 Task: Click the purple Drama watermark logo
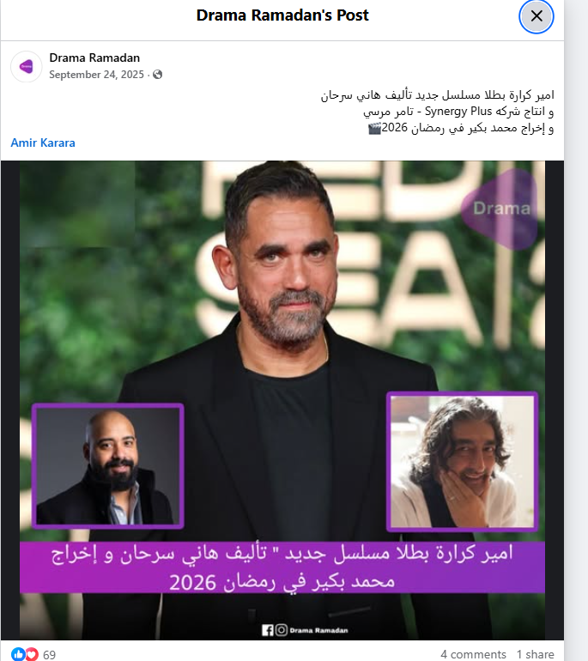click(x=500, y=209)
